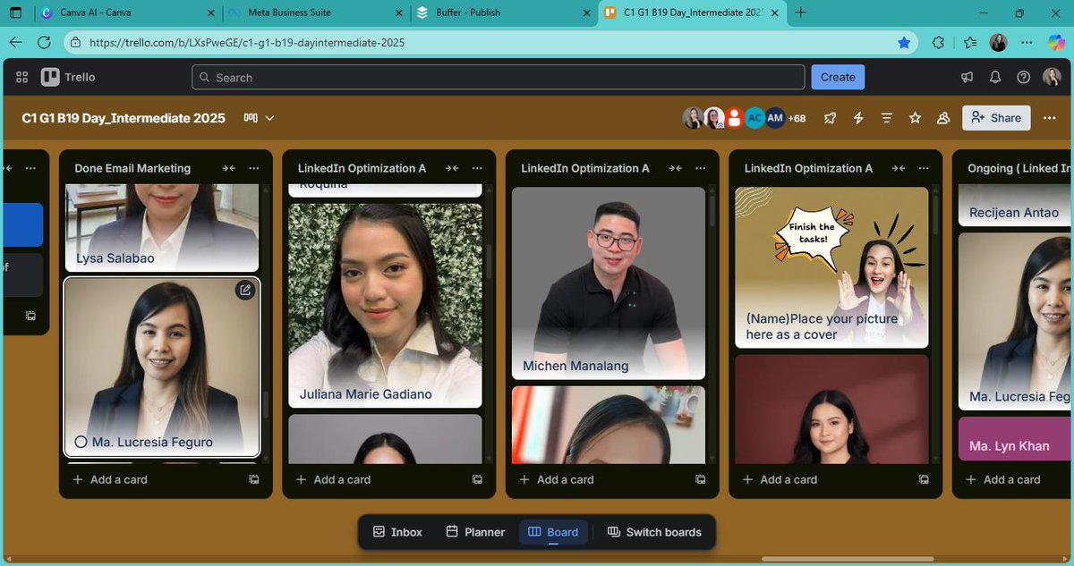Click the +68 board members avatar stack
The height and width of the screenshot is (566, 1074).
click(x=796, y=117)
